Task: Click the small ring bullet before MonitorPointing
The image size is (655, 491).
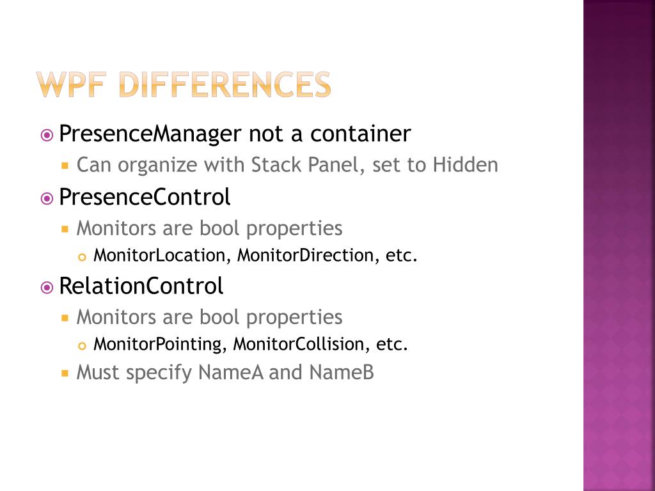Action: pyautogui.click(x=82, y=346)
